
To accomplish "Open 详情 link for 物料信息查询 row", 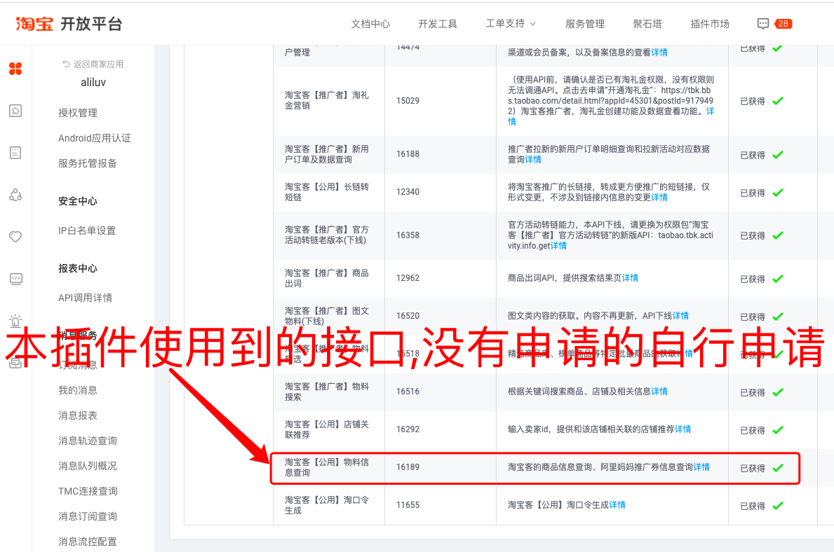I will (x=701, y=467).
